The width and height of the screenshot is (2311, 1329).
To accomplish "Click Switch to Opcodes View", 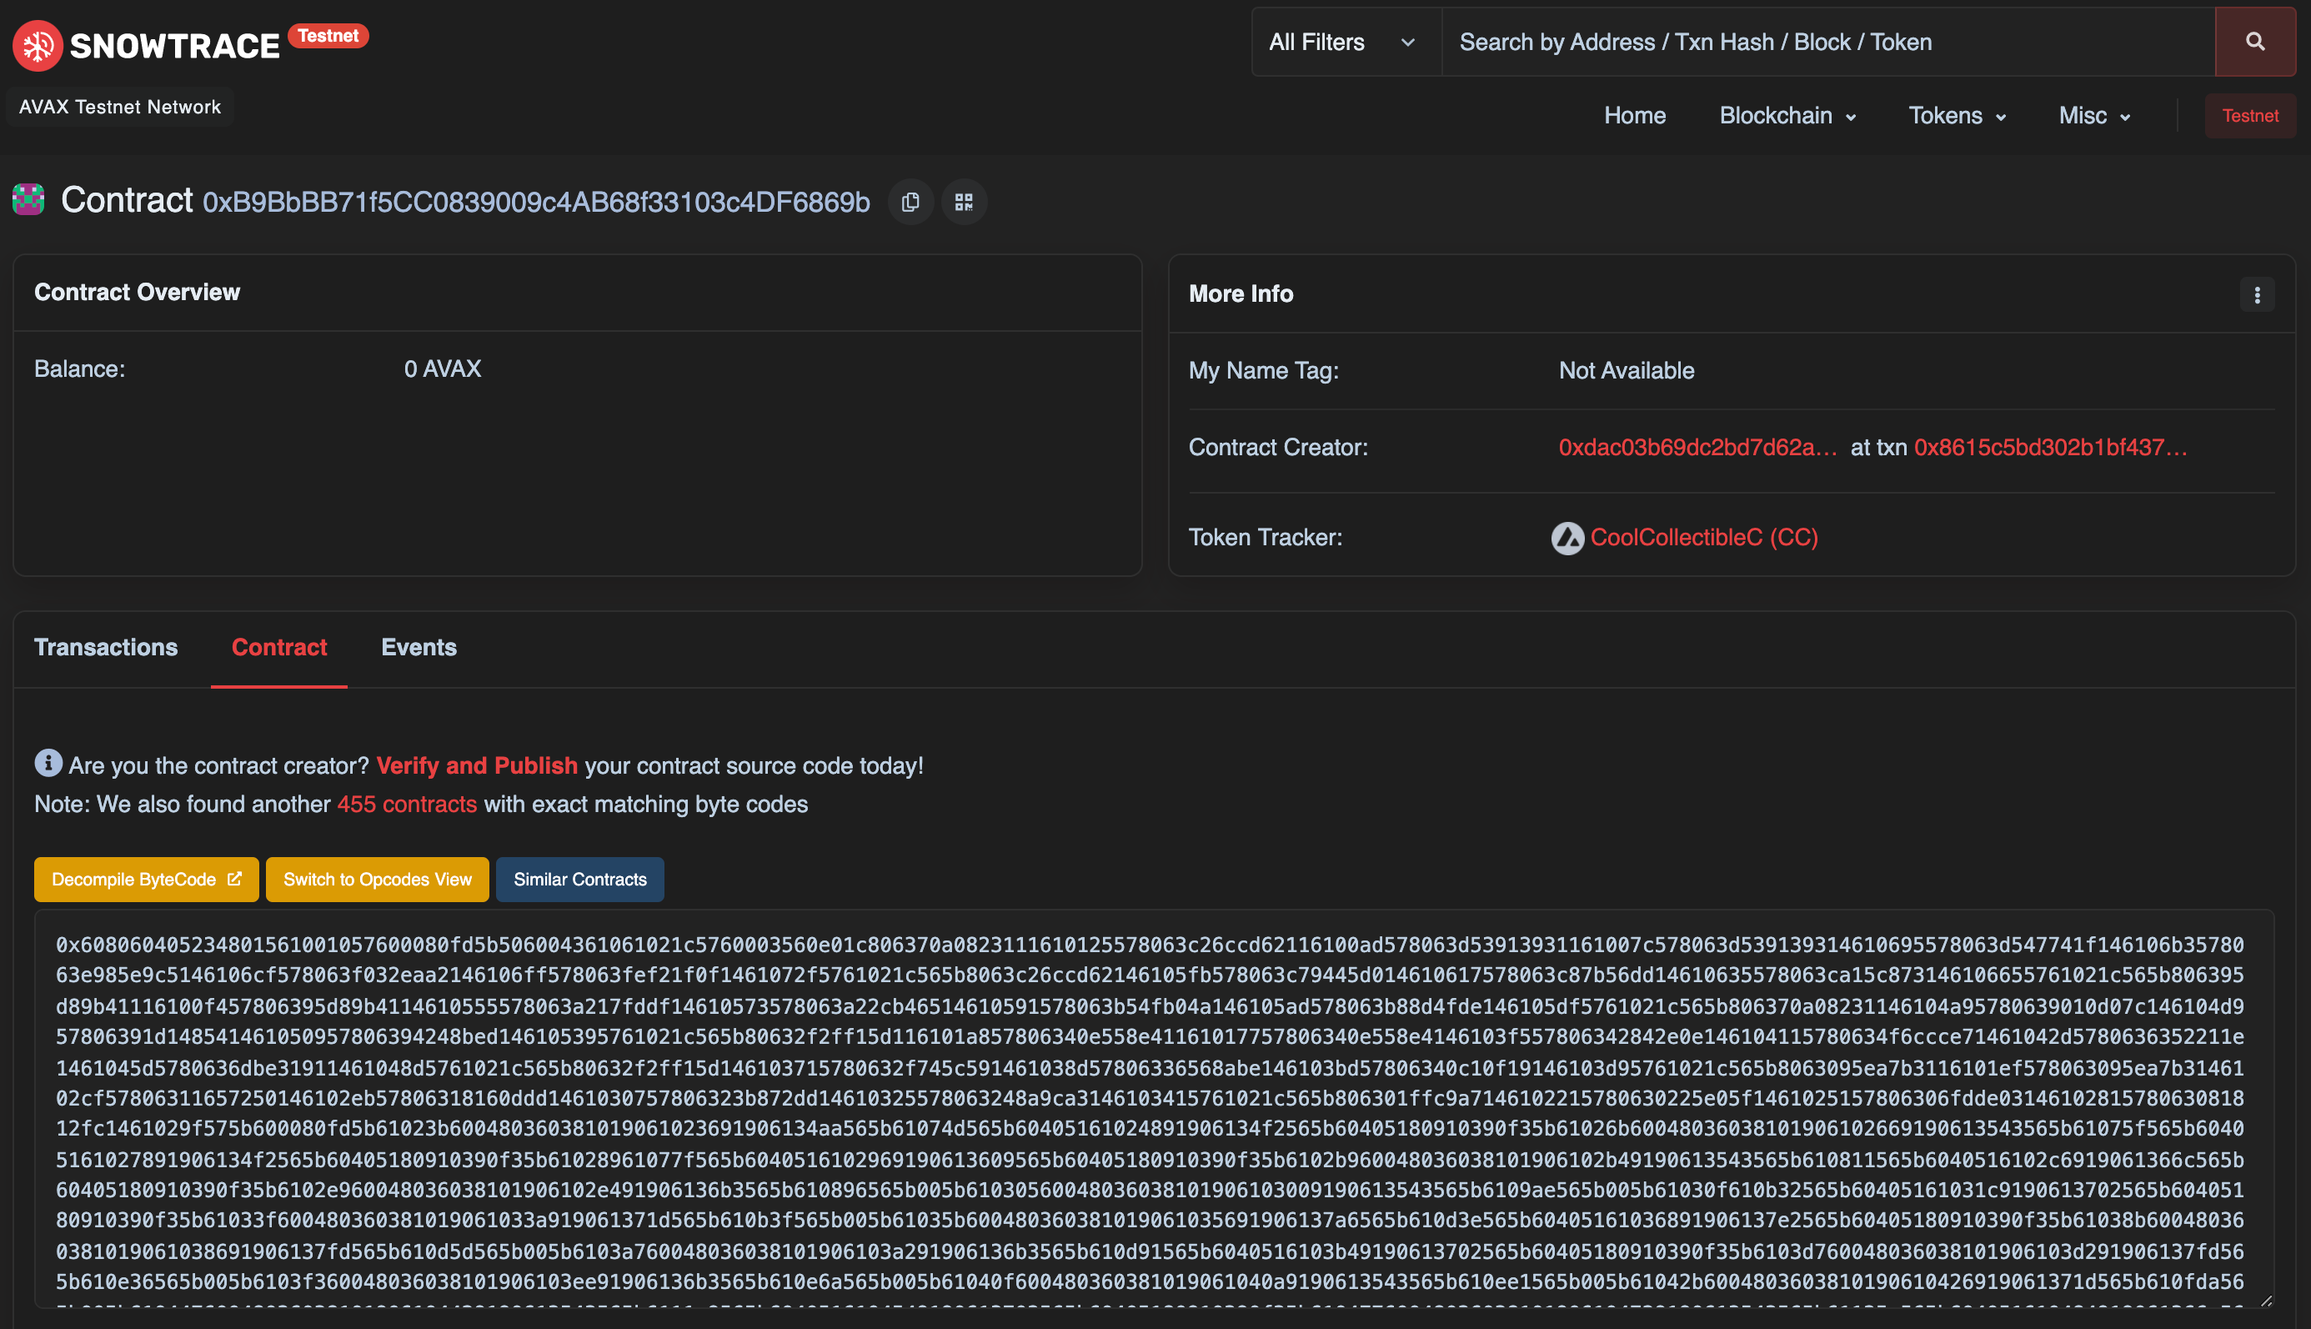I will [x=377, y=879].
